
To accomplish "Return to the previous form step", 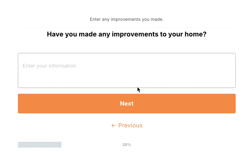I will 127,126.
